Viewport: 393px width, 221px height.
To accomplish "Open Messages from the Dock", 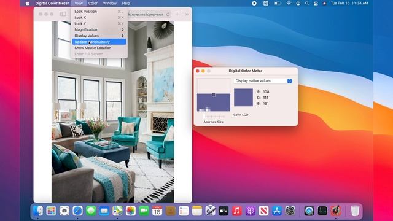I will (91, 211).
